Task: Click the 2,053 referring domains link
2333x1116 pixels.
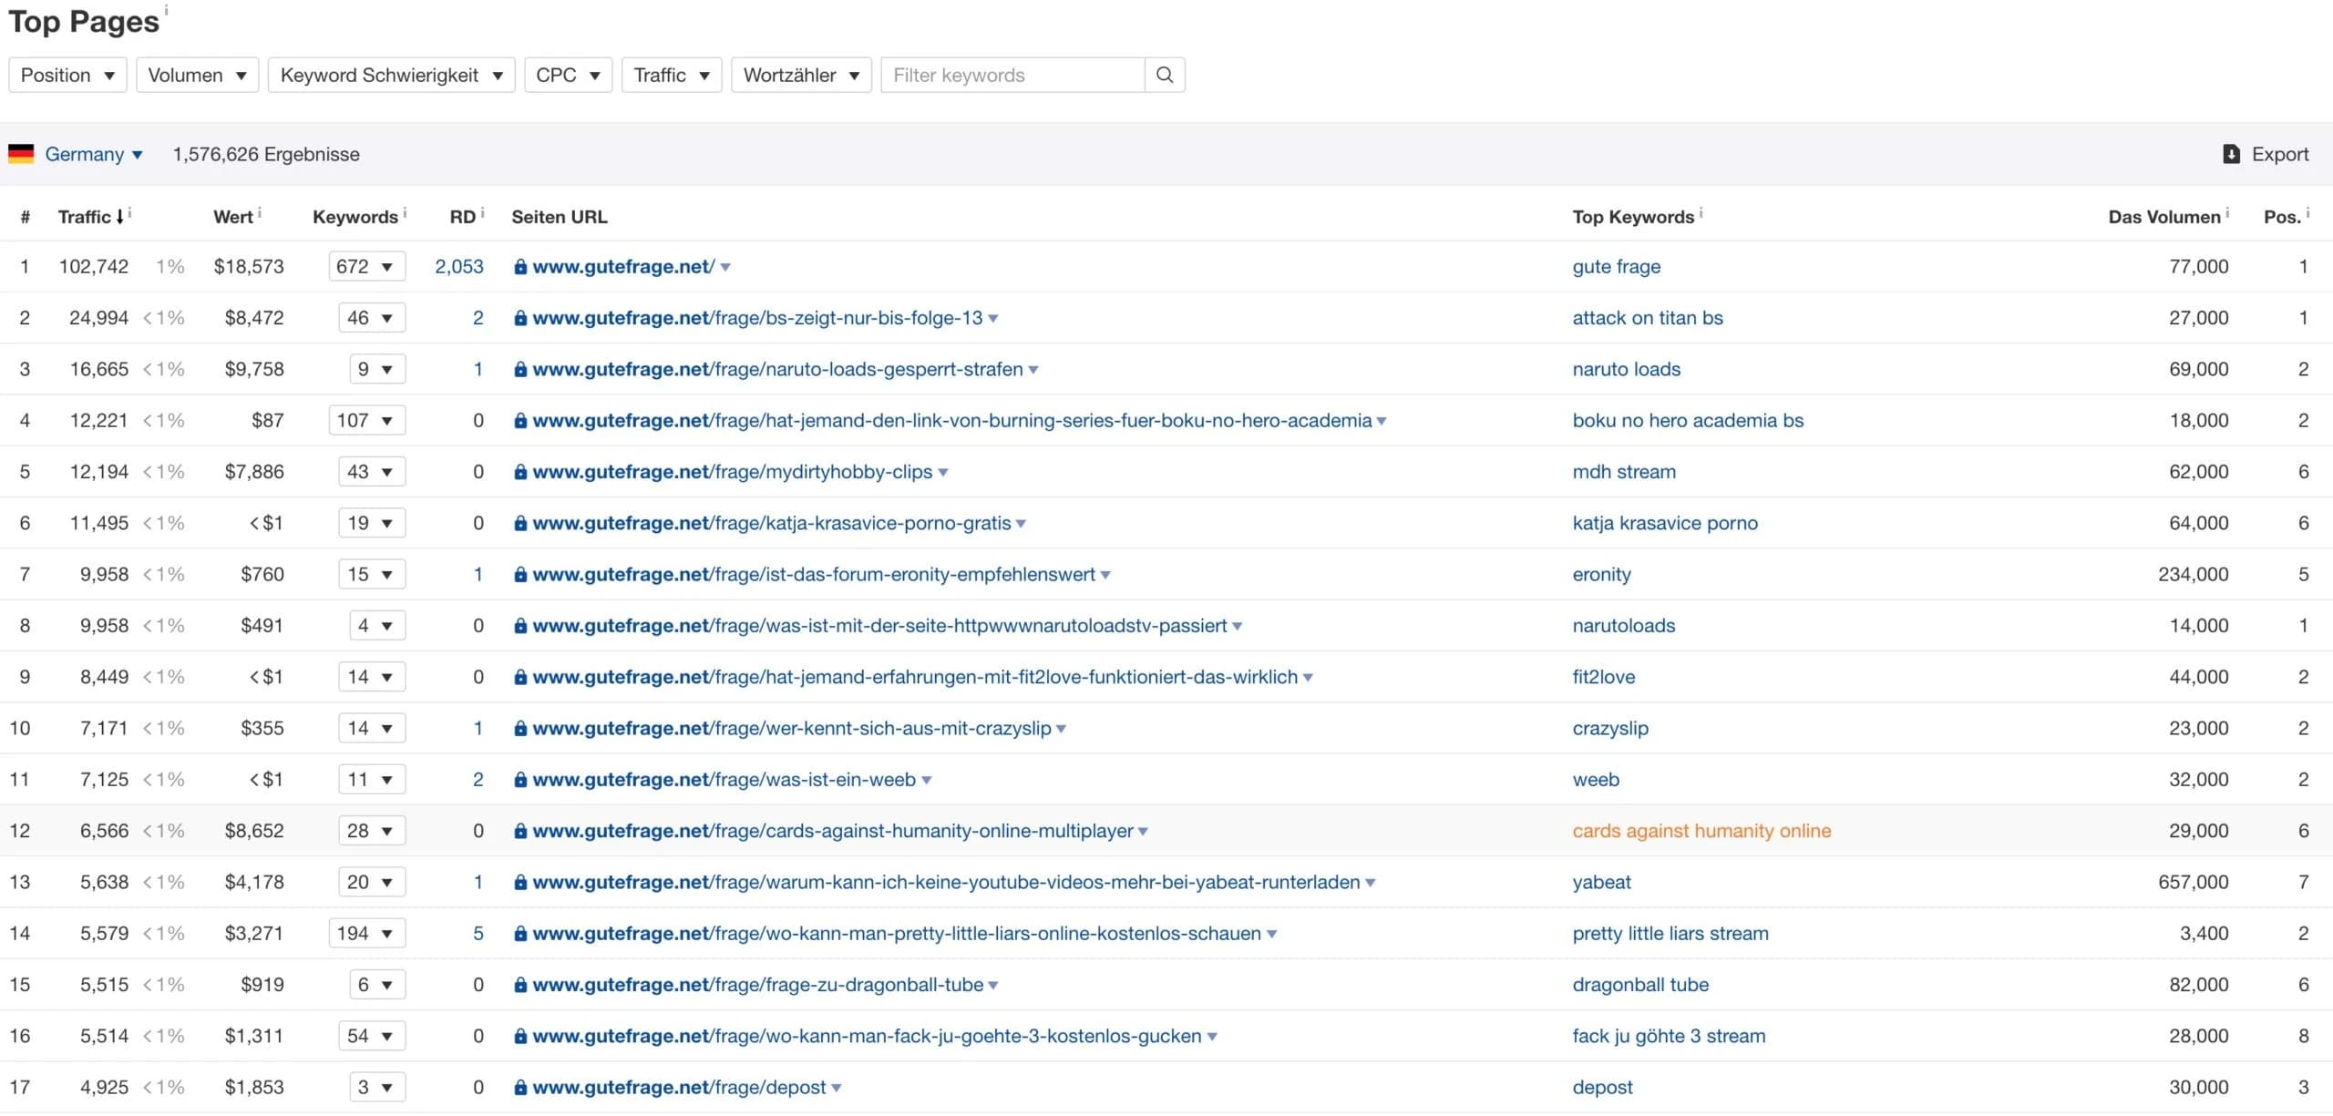Action: pos(458,266)
